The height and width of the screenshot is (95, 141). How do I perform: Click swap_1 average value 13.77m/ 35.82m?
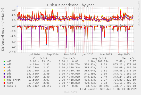pyautogui.click(x=97, y=86)
